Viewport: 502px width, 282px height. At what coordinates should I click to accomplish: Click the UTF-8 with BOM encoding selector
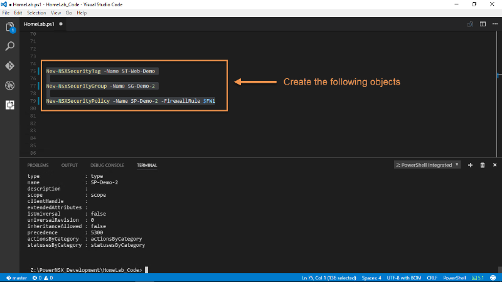tap(403, 278)
